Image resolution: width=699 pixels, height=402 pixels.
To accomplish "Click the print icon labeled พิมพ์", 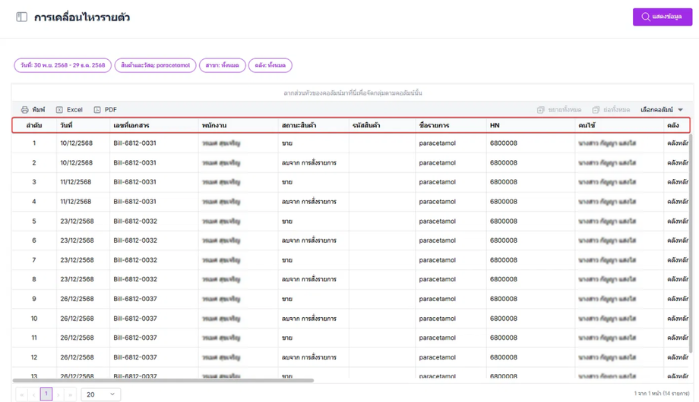I will coord(25,110).
